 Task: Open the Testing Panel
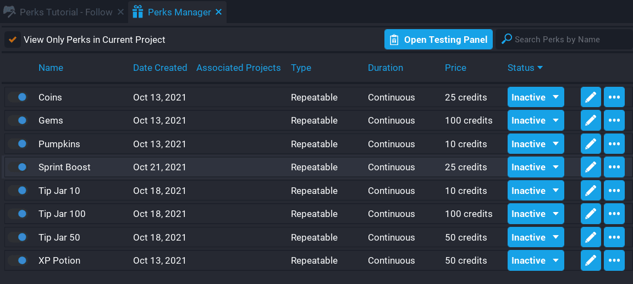coord(438,40)
